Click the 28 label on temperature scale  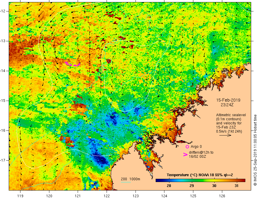tap(169, 186)
